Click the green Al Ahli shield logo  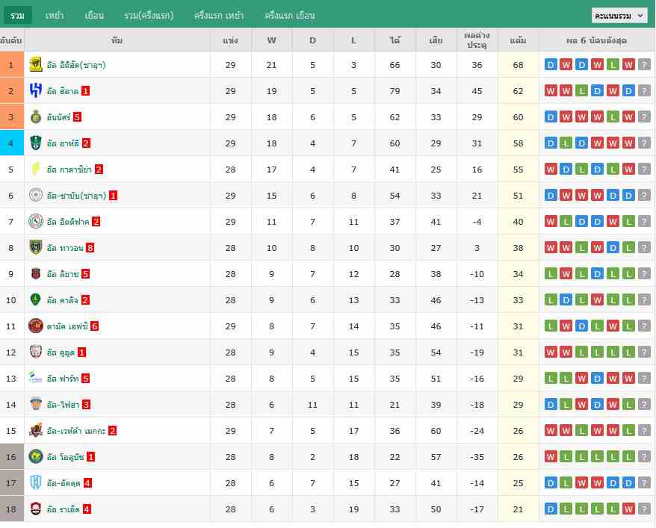pos(36,143)
